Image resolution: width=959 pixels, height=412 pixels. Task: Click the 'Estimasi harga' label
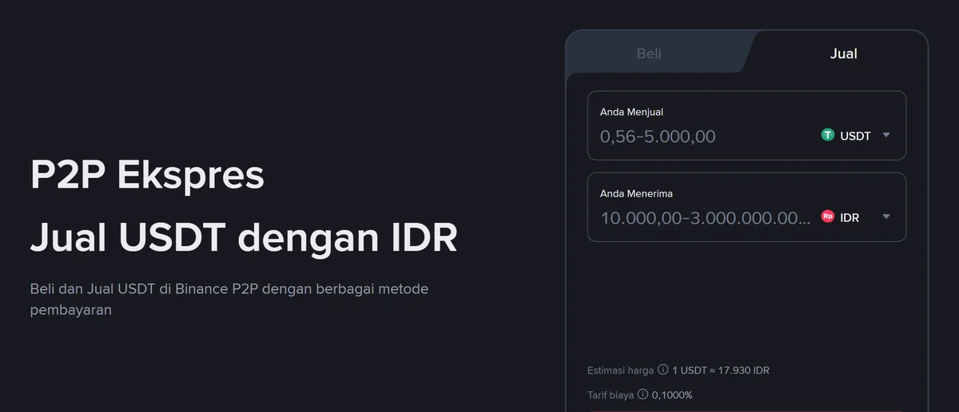[620, 370]
